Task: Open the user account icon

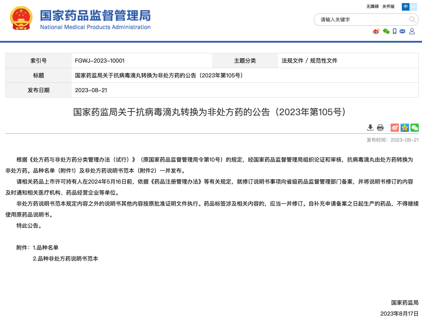Action: (x=412, y=32)
